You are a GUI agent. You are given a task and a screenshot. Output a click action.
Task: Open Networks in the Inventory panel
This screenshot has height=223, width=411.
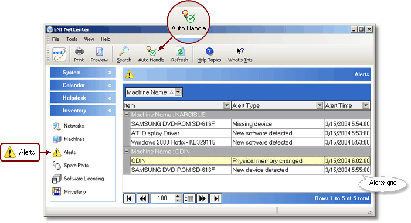[x=69, y=126]
